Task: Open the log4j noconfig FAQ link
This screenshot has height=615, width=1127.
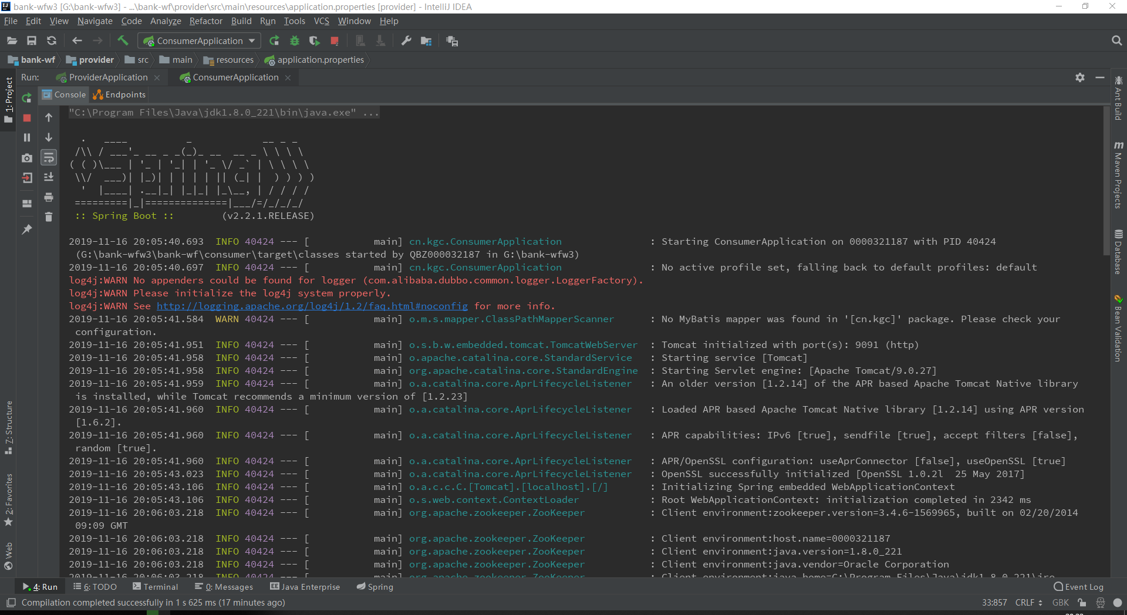Action: [x=312, y=306]
